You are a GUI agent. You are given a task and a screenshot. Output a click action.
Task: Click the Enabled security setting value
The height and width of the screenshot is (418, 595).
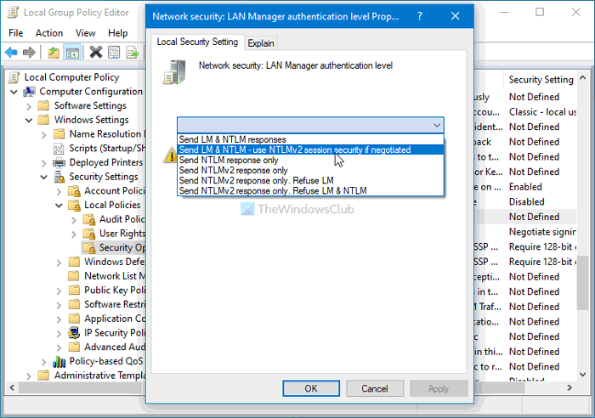pyautogui.click(x=525, y=187)
